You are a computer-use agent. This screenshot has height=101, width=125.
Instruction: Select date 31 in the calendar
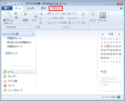tap(108, 58)
